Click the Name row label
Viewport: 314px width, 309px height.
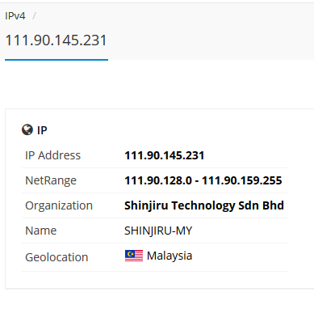(x=41, y=231)
